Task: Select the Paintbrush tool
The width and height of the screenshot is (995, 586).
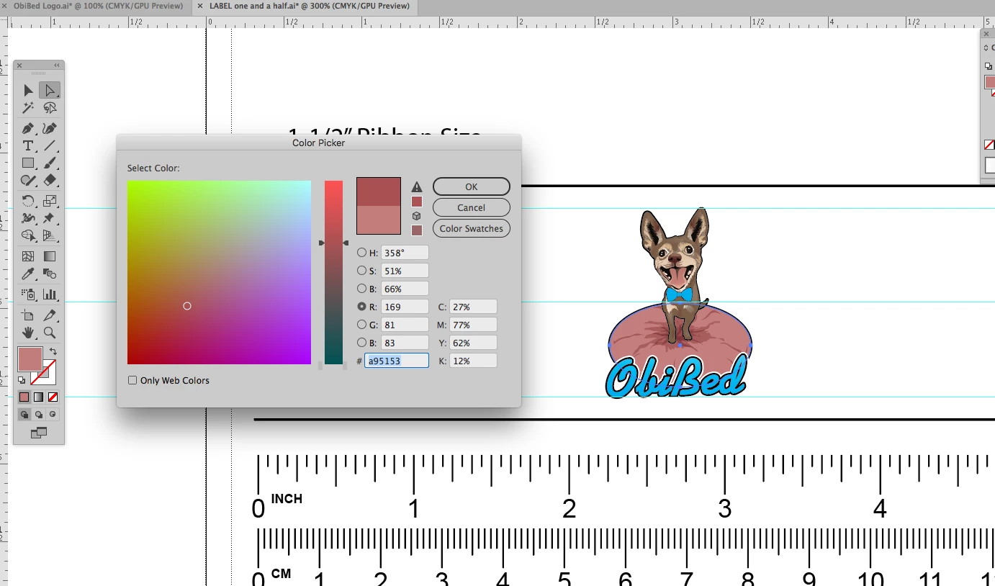Action: 50,163
